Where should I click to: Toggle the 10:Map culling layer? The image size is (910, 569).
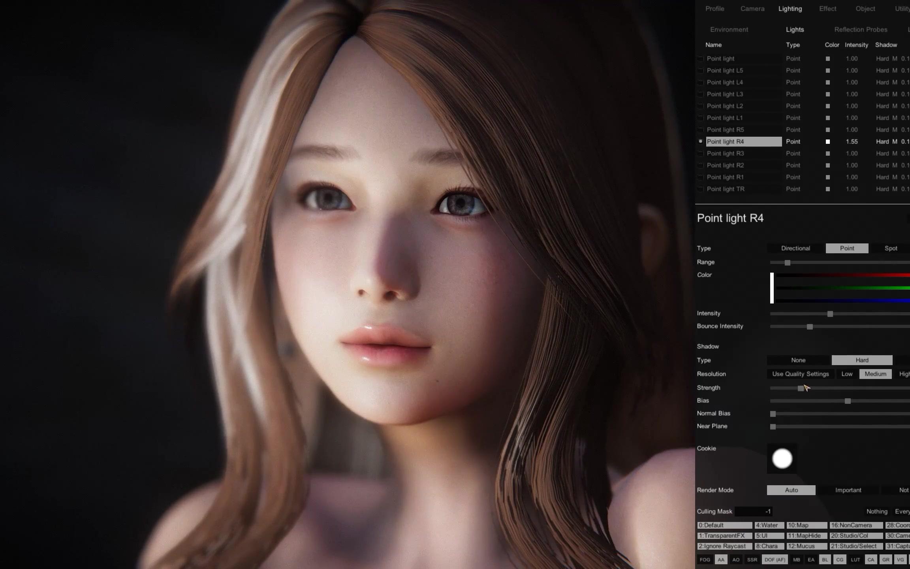807,525
